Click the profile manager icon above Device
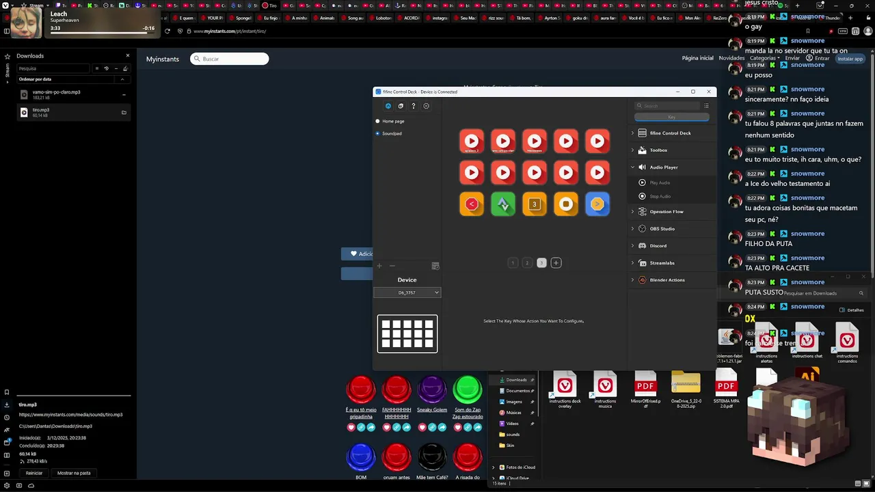875x492 pixels. pos(435,266)
